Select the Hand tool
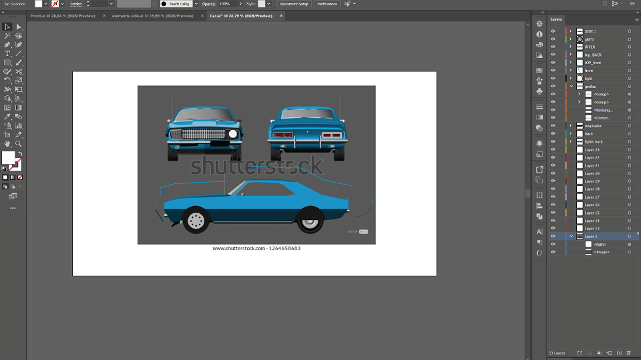Viewport: 641px width, 360px height. pos(7,144)
